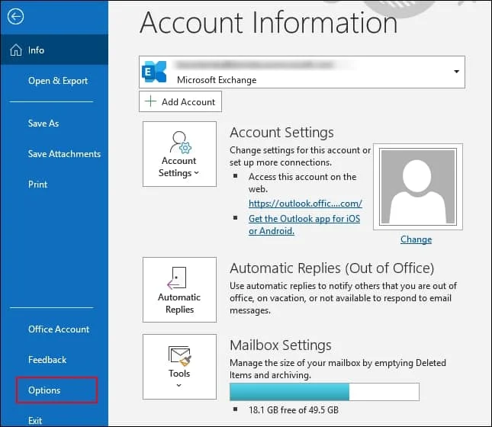Image resolution: width=492 pixels, height=427 pixels.
Task: Click the Info home icon
Action: pyautogui.click(x=16, y=50)
